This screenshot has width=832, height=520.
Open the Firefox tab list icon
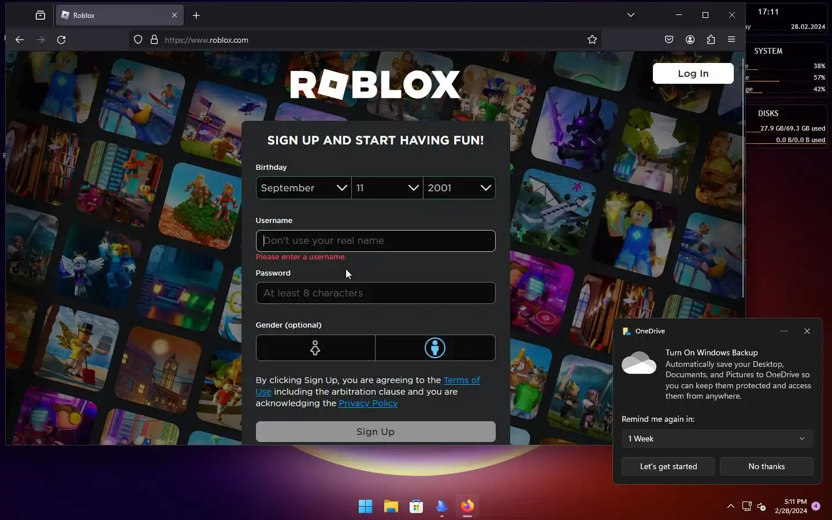pyautogui.click(x=40, y=16)
